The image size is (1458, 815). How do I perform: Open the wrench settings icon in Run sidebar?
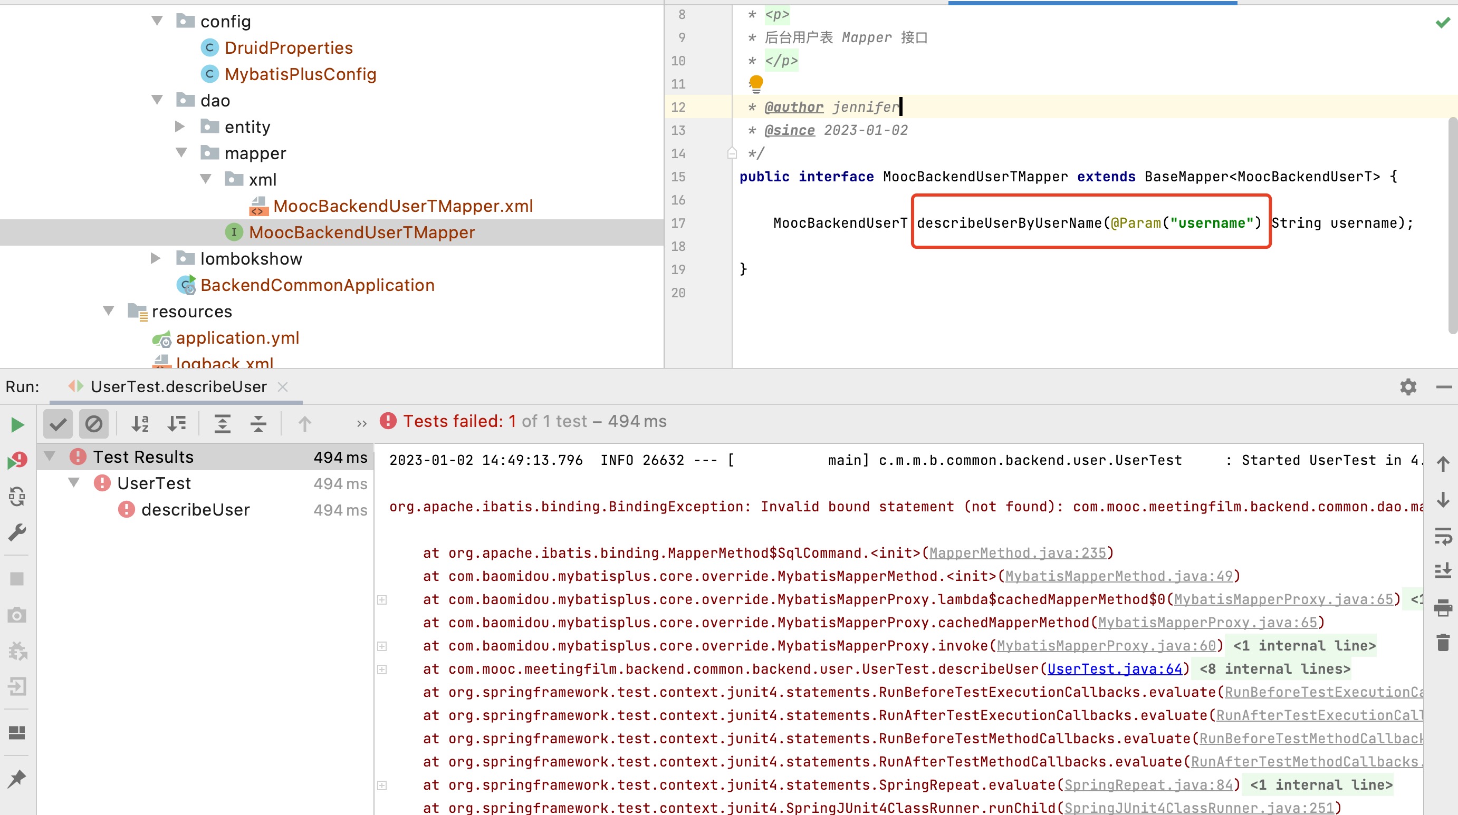tap(17, 532)
